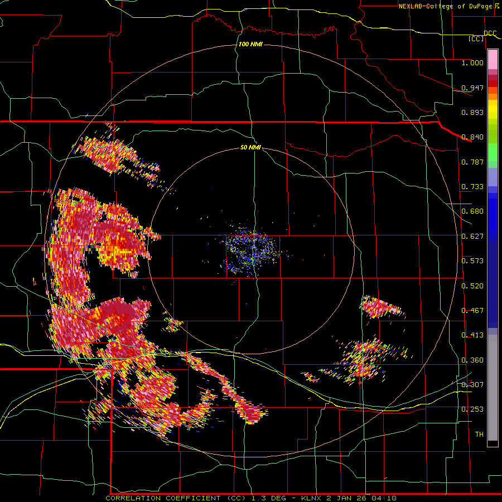Viewport: 502px width, 502px height.
Task: Click the 0.680 scale value
Action: [472, 211]
